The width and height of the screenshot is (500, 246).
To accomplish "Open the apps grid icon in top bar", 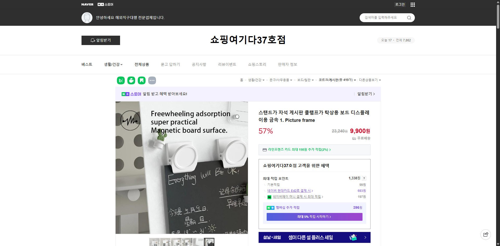I will click(x=413, y=4).
